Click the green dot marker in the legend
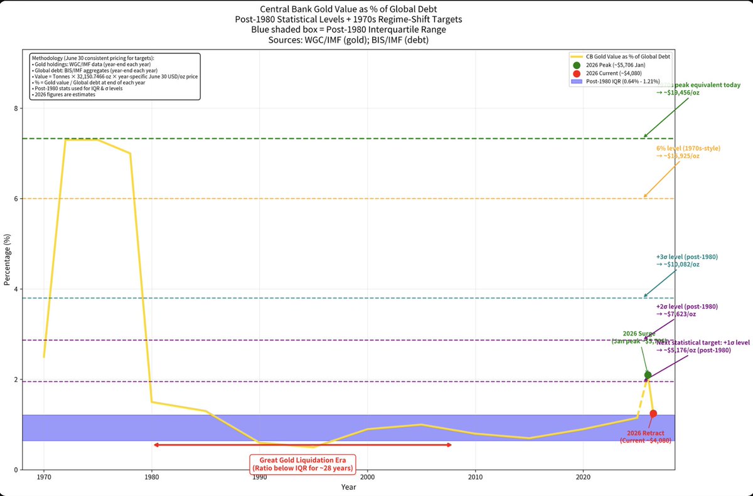 577,66
